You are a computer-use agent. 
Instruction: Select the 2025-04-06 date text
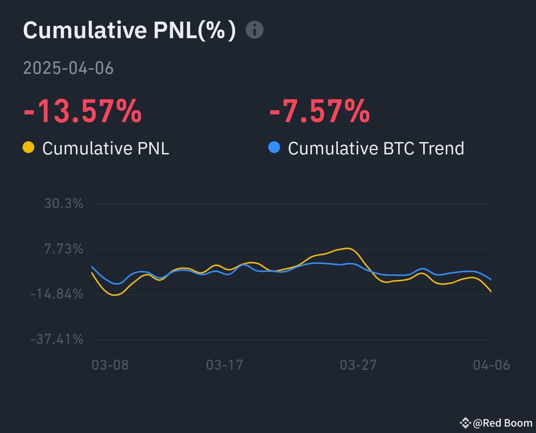tap(68, 68)
